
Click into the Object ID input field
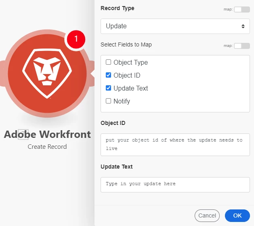pos(175,145)
